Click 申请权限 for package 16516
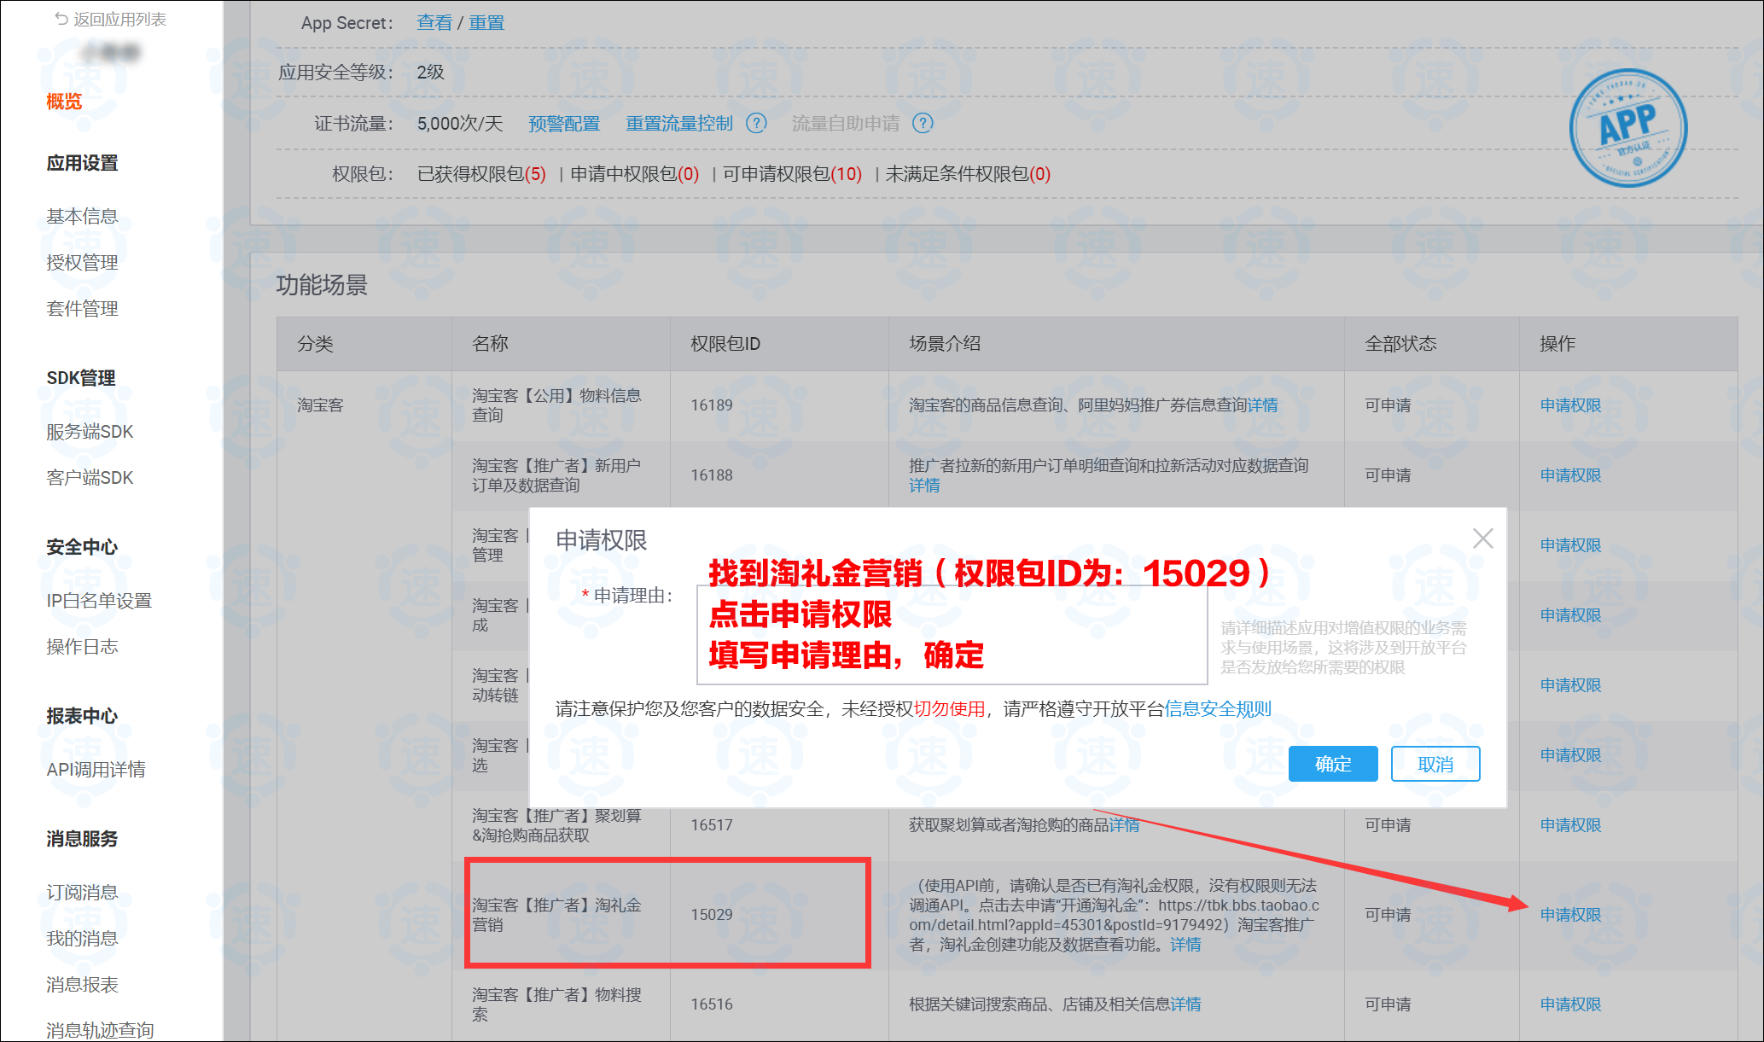This screenshot has height=1042, width=1764. [1570, 1004]
